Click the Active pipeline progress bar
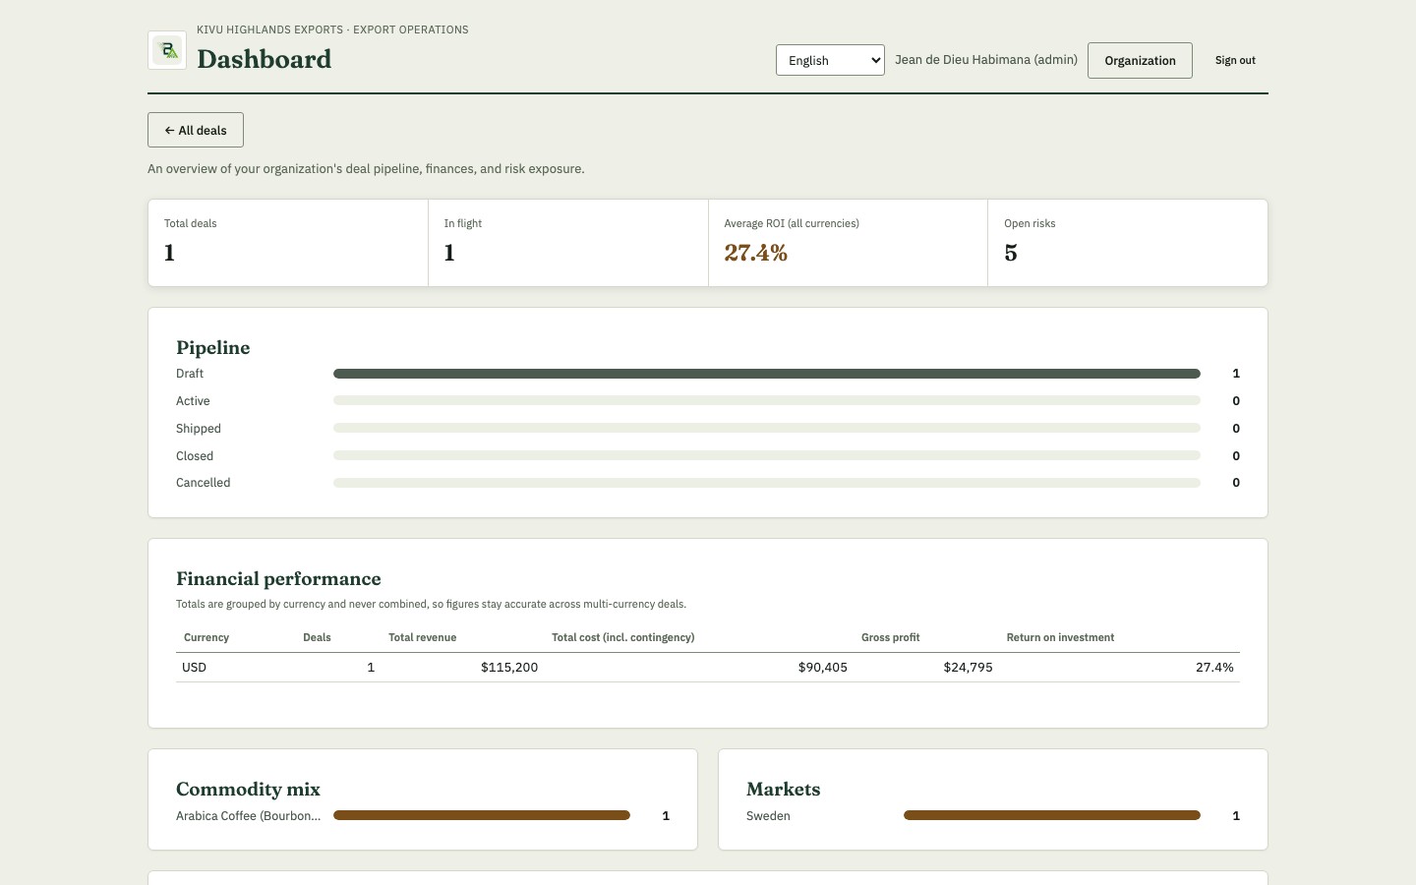Screen dimensions: 1416x885 tap(767, 401)
